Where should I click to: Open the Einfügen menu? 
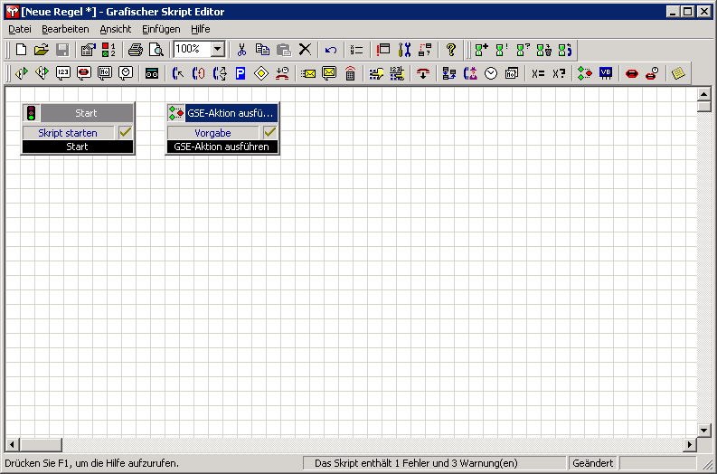click(x=161, y=29)
